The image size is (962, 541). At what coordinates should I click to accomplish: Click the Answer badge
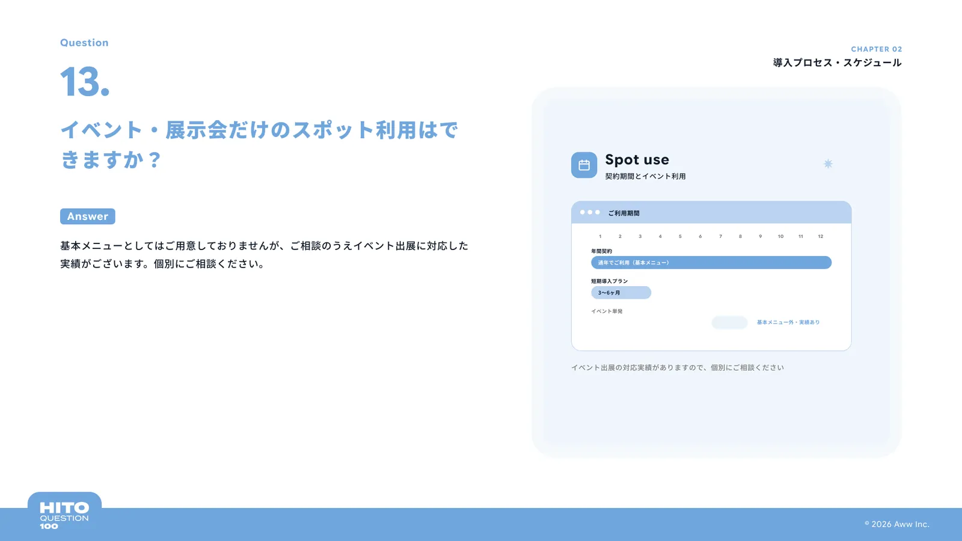click(88, 216)
